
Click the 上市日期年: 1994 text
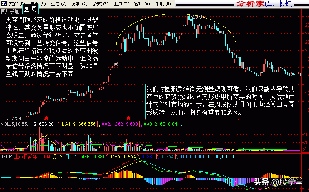click(32, 157)
